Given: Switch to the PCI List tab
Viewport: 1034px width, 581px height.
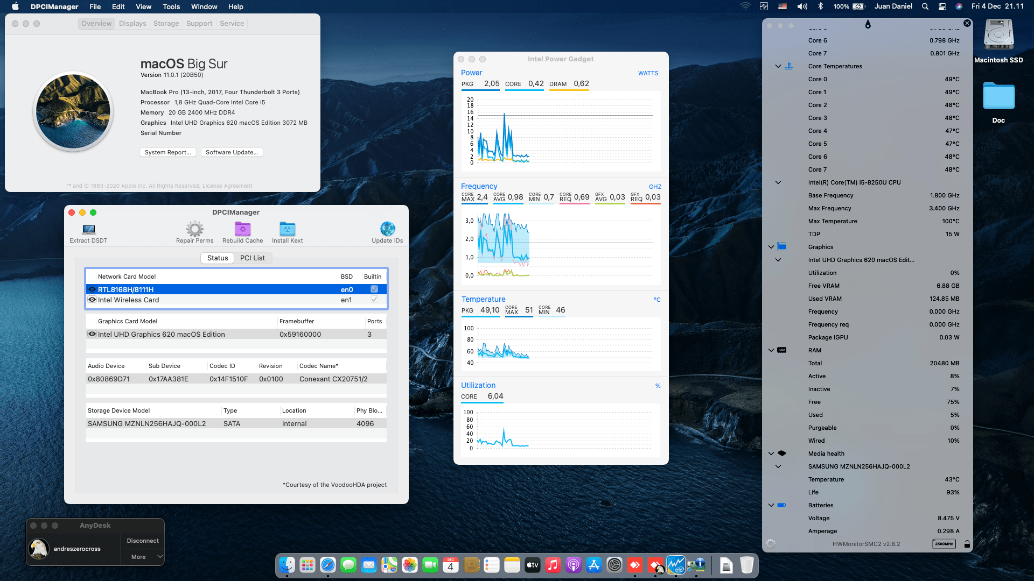Looking at the screenshot, I should [x=253, y=258].
